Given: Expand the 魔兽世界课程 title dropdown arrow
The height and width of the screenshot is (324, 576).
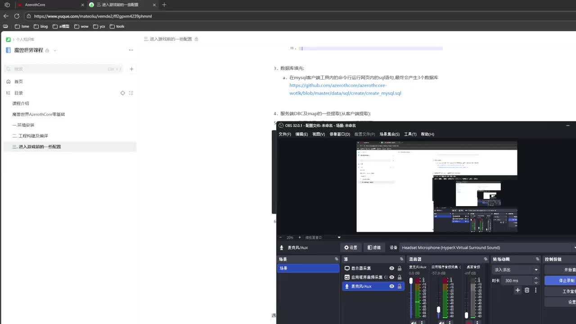Looking at the screenshot, I should (55, 50).
